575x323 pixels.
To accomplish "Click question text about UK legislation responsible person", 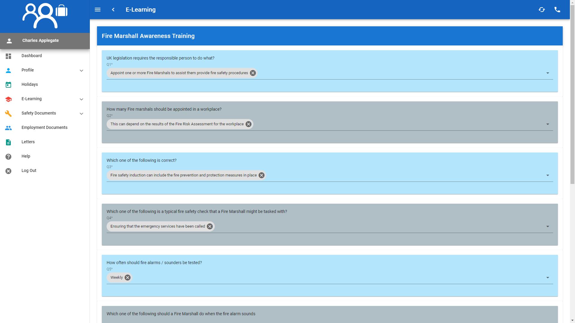I will [x=160, y=58].
